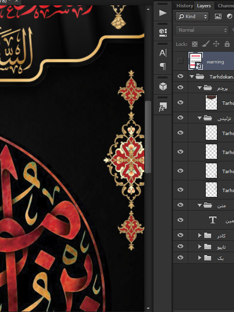234x312 pixels.
Task: Select the بک group name
Action: pos(220,258)
